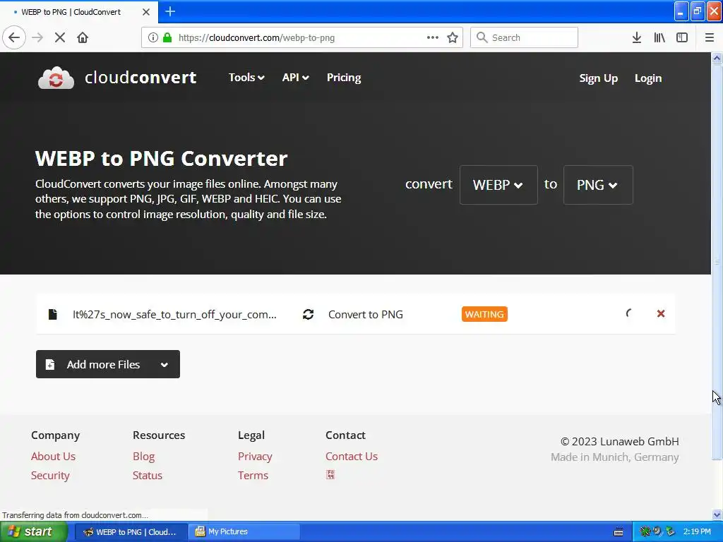Click the refresh arrows beside Convert to PNG

click(308, 314)
